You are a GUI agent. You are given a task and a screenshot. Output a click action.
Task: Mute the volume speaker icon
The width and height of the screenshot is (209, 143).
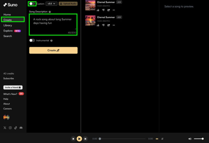tap(190, 139)
